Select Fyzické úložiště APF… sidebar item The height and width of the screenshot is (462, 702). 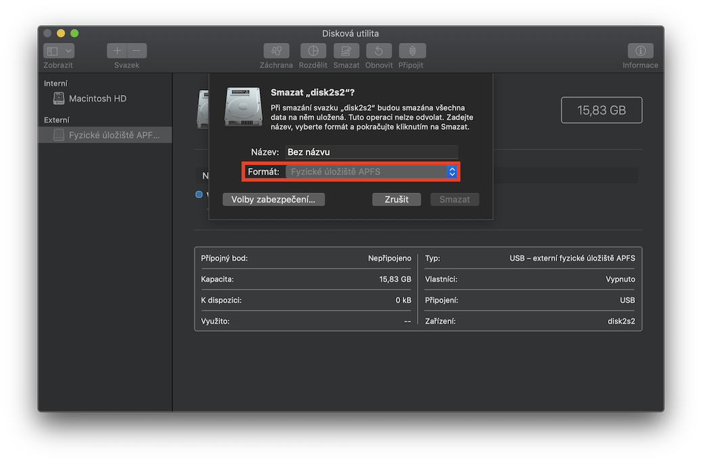[x=105, y=135]
